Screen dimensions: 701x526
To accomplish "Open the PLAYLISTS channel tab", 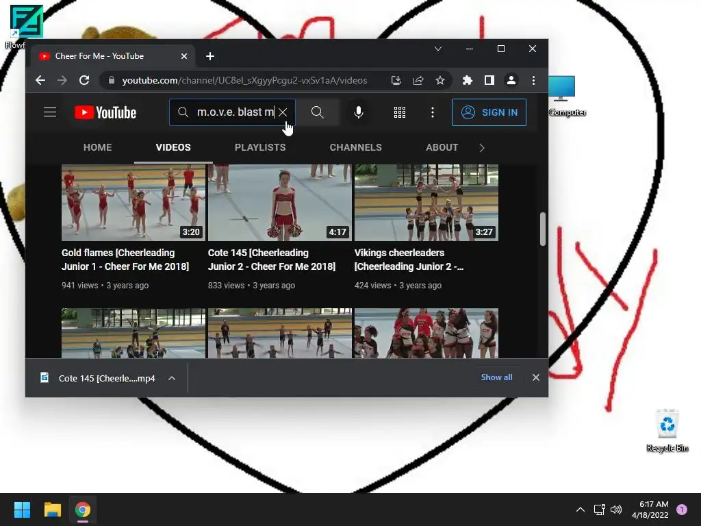I will 260,148.
